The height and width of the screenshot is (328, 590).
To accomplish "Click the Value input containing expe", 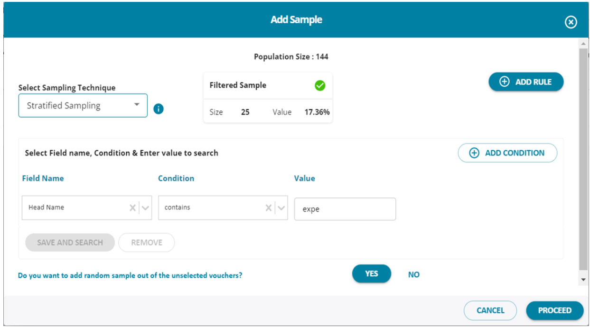I will [345, 209].
